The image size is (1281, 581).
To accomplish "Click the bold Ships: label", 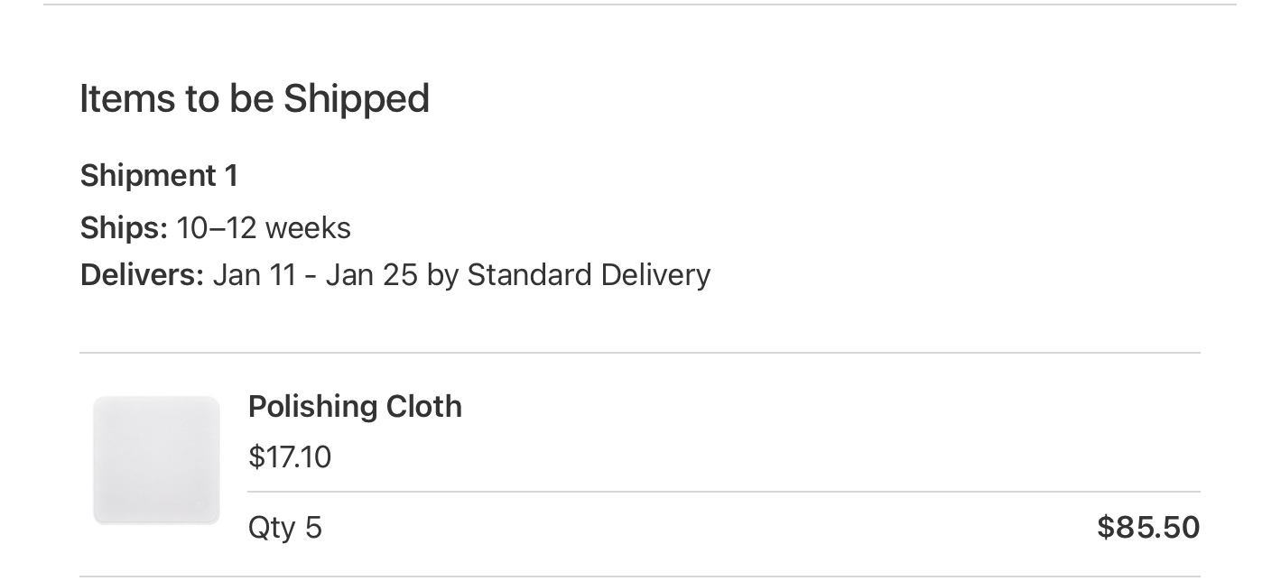I will click(x=124, y=228).
